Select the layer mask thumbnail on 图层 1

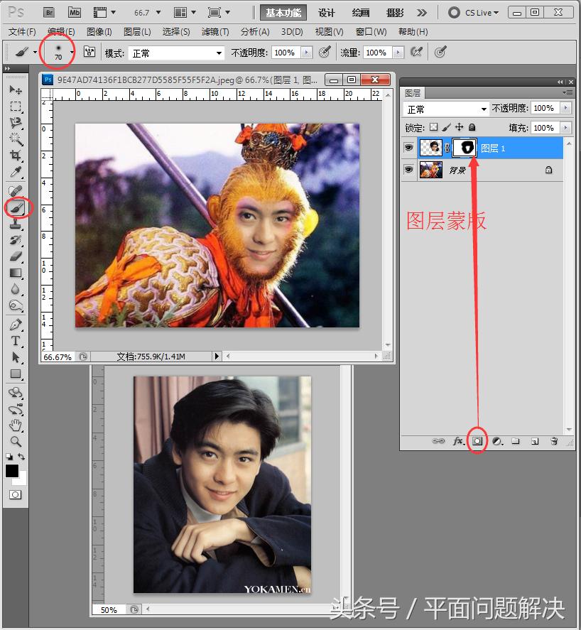tap(467, 148)
